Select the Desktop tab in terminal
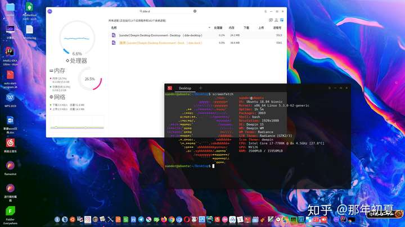The image size is (405, 227). [x=185, y=88]
